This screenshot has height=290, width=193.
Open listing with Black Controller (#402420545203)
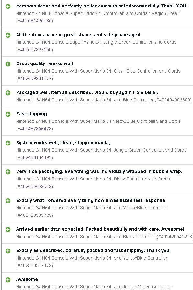coord(105,237)
